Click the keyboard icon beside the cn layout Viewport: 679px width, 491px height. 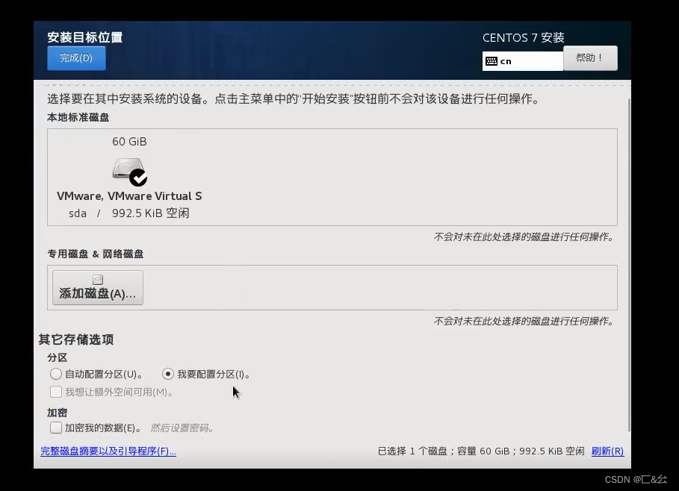coord(491,60)
